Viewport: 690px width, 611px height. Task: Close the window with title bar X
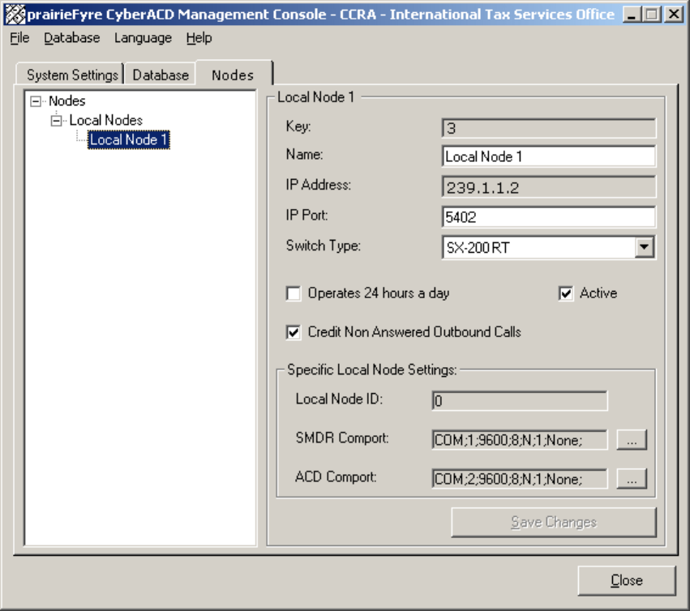click(x=673, y=15)
